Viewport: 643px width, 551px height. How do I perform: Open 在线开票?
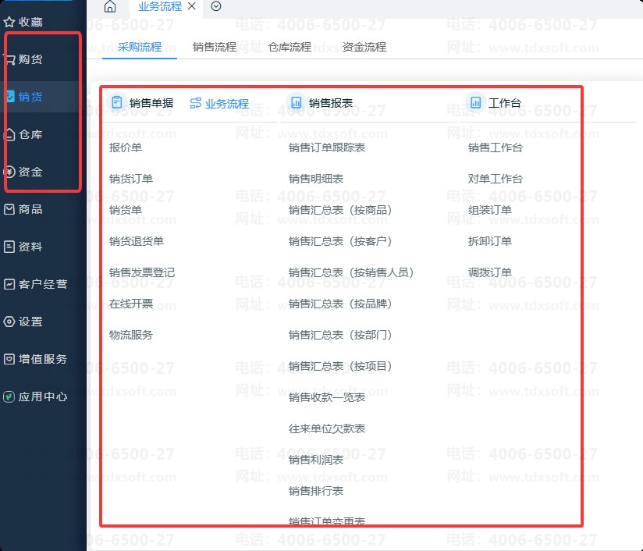(131, 304)
